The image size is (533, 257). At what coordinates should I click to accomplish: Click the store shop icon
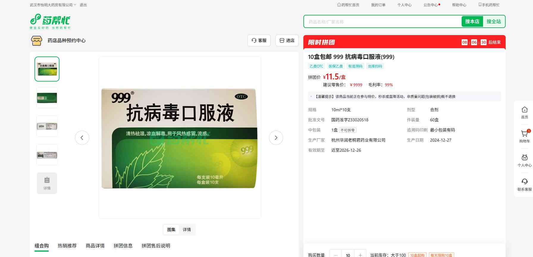pos(37,40)
